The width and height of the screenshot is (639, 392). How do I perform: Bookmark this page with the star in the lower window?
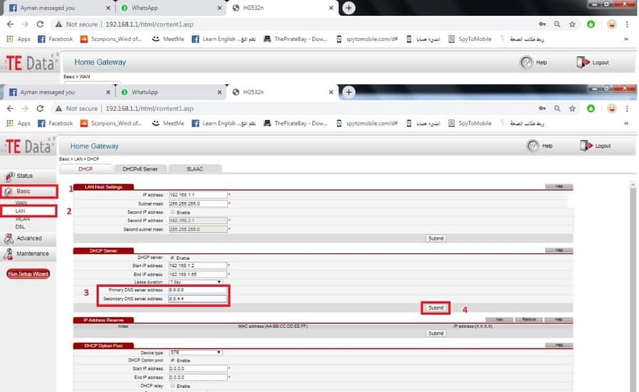572,108
